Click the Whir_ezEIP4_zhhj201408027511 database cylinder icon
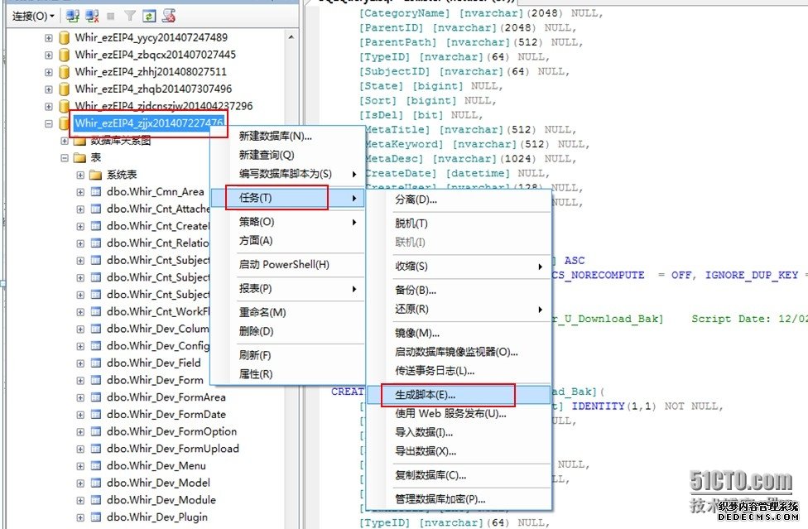Image resolution: width=808 pixels, height=529 pixels. [65, 72]
